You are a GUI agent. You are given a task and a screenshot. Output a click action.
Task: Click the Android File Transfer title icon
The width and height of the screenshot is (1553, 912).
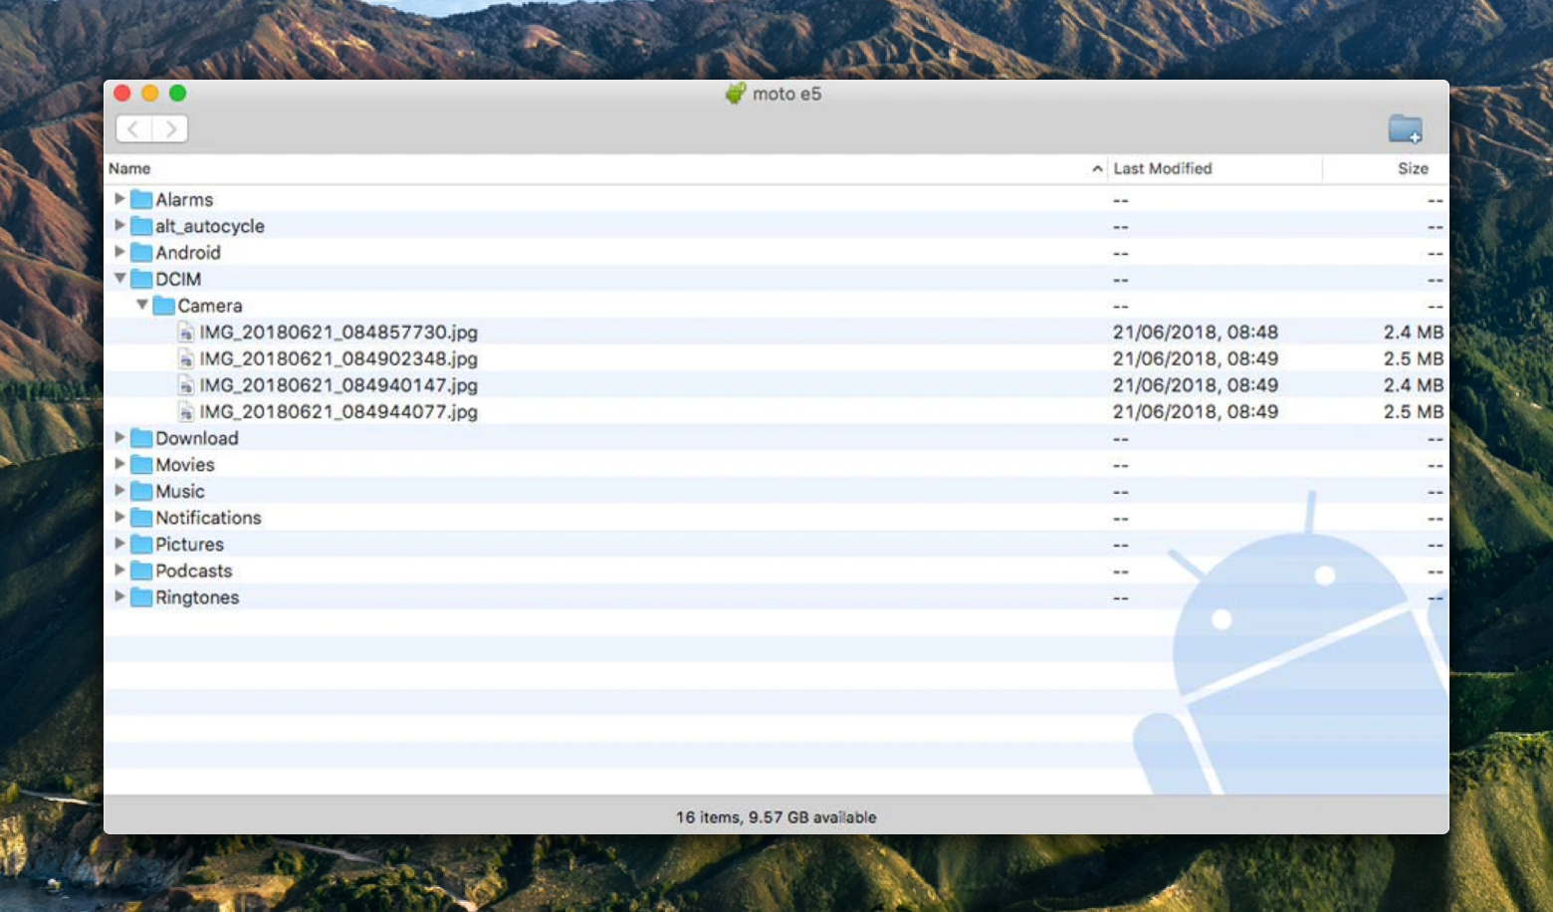click(x=735, y=94)
